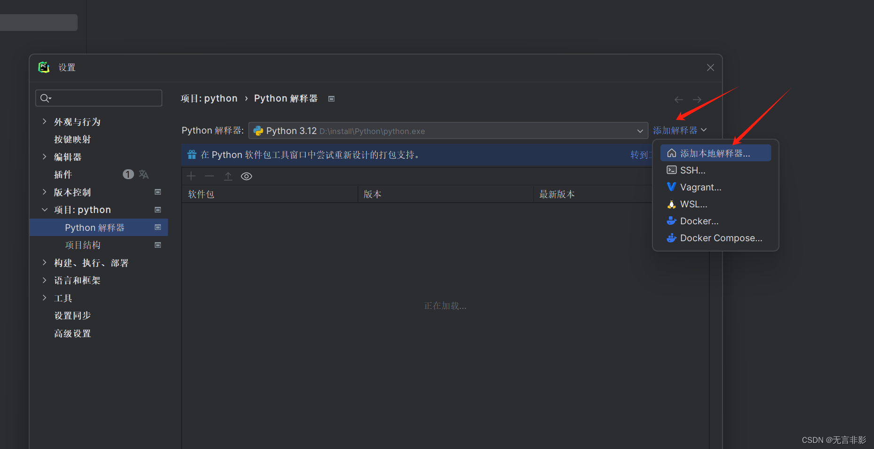Click the back navigation arrow
This screenshot has width=874, height=449.
pos(678,100)
